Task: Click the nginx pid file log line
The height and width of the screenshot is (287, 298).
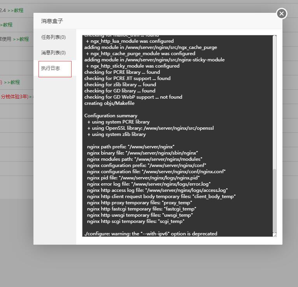Action: 143,178
